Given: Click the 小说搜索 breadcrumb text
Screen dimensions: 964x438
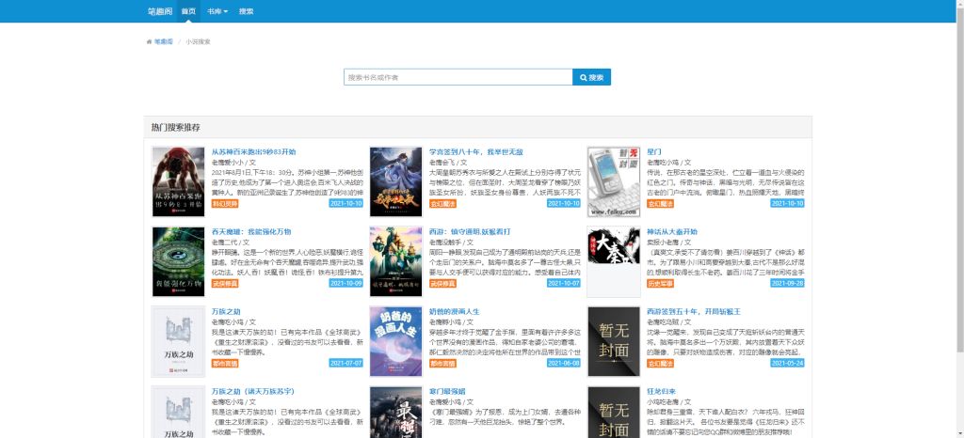Looking at the screenshot, I should pos(198,41).
